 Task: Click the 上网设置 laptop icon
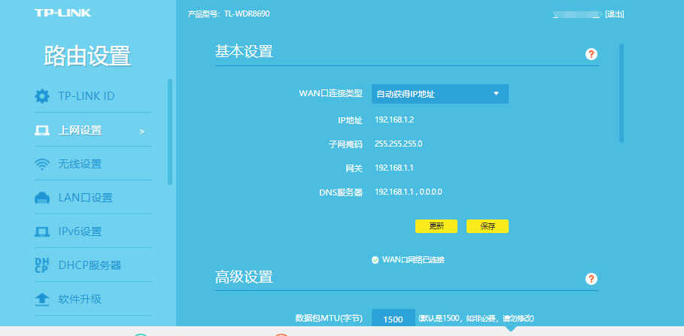click(x=42, y=130)
